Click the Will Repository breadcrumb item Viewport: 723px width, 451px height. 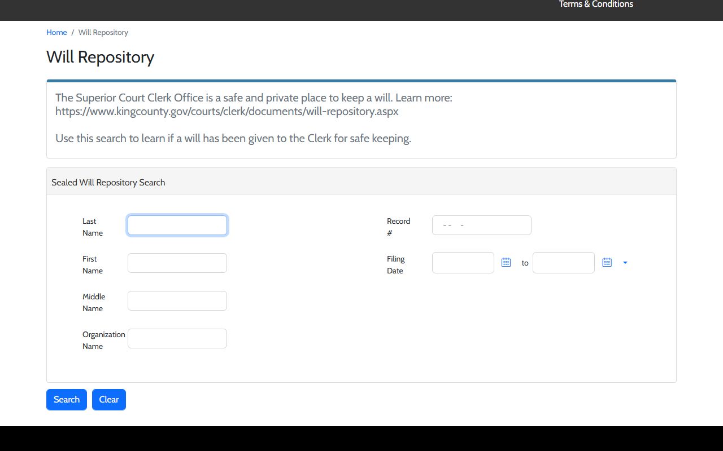103,32
